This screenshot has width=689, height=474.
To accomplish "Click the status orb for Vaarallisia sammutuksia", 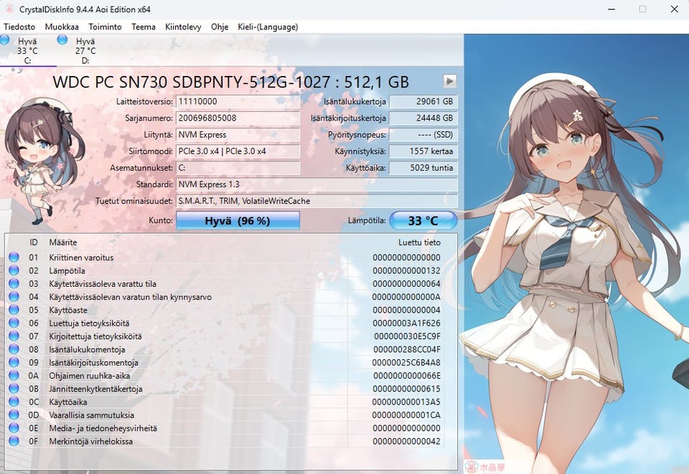I will click(x=14, y=414).
